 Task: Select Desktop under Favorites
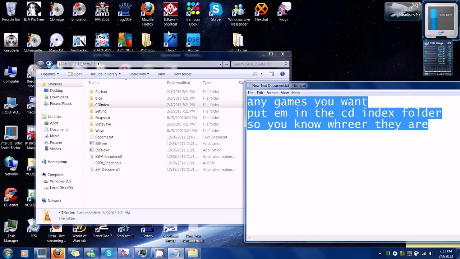[56, 91]
